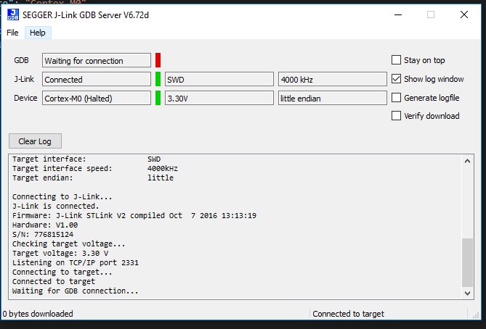Click the 3.30V voltage field
This screenshot has width=486, height=329.
[x=219, y=98]
